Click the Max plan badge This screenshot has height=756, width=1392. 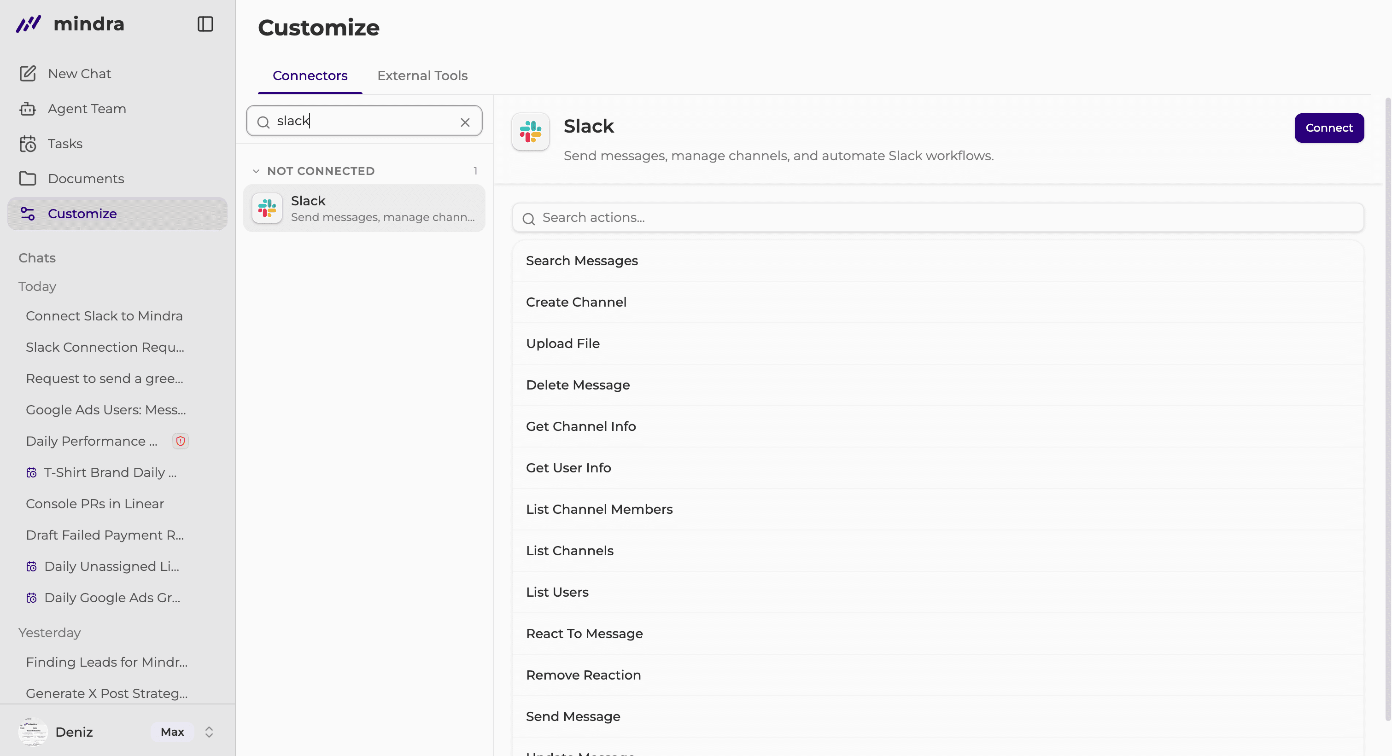pyautogui.click(x=172, y=732)
